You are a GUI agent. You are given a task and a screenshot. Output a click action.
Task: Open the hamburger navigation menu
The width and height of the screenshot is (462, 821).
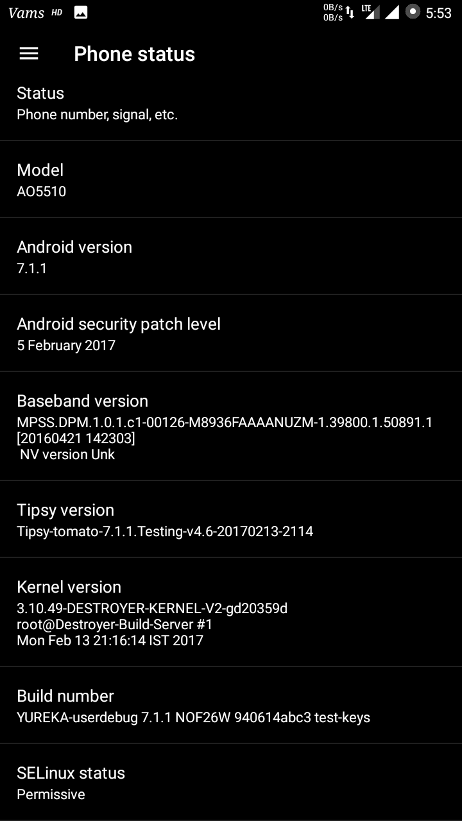[29, 54]
